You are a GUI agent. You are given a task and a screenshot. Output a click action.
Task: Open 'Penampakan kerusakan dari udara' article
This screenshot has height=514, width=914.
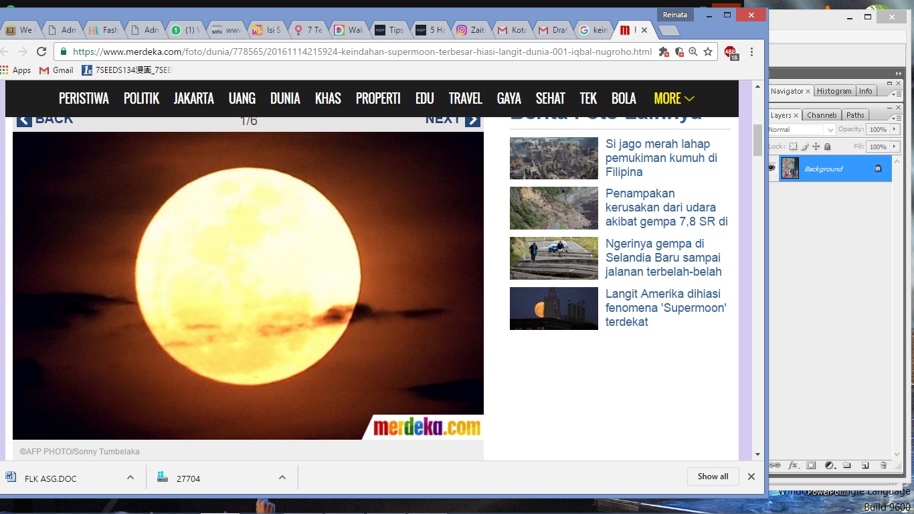click(x=666, y=207)
